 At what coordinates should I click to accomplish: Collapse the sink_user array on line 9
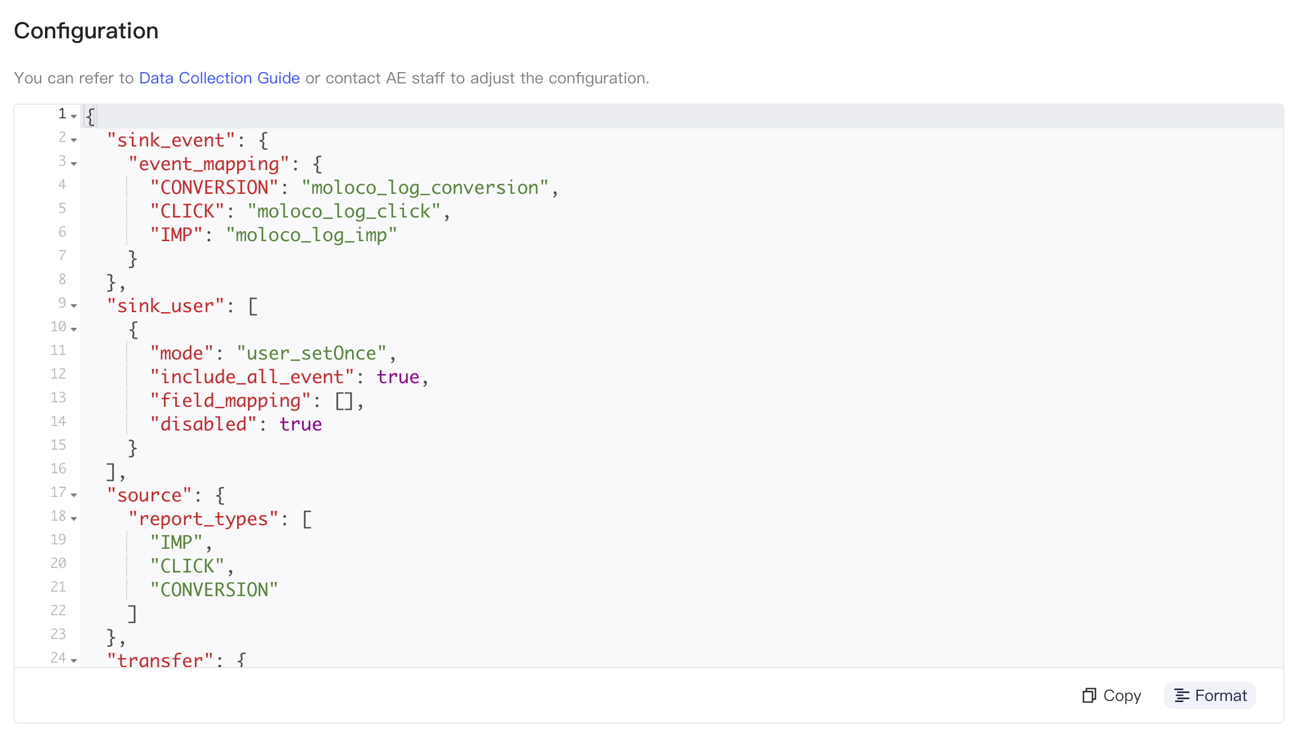[x=74, y=305]
